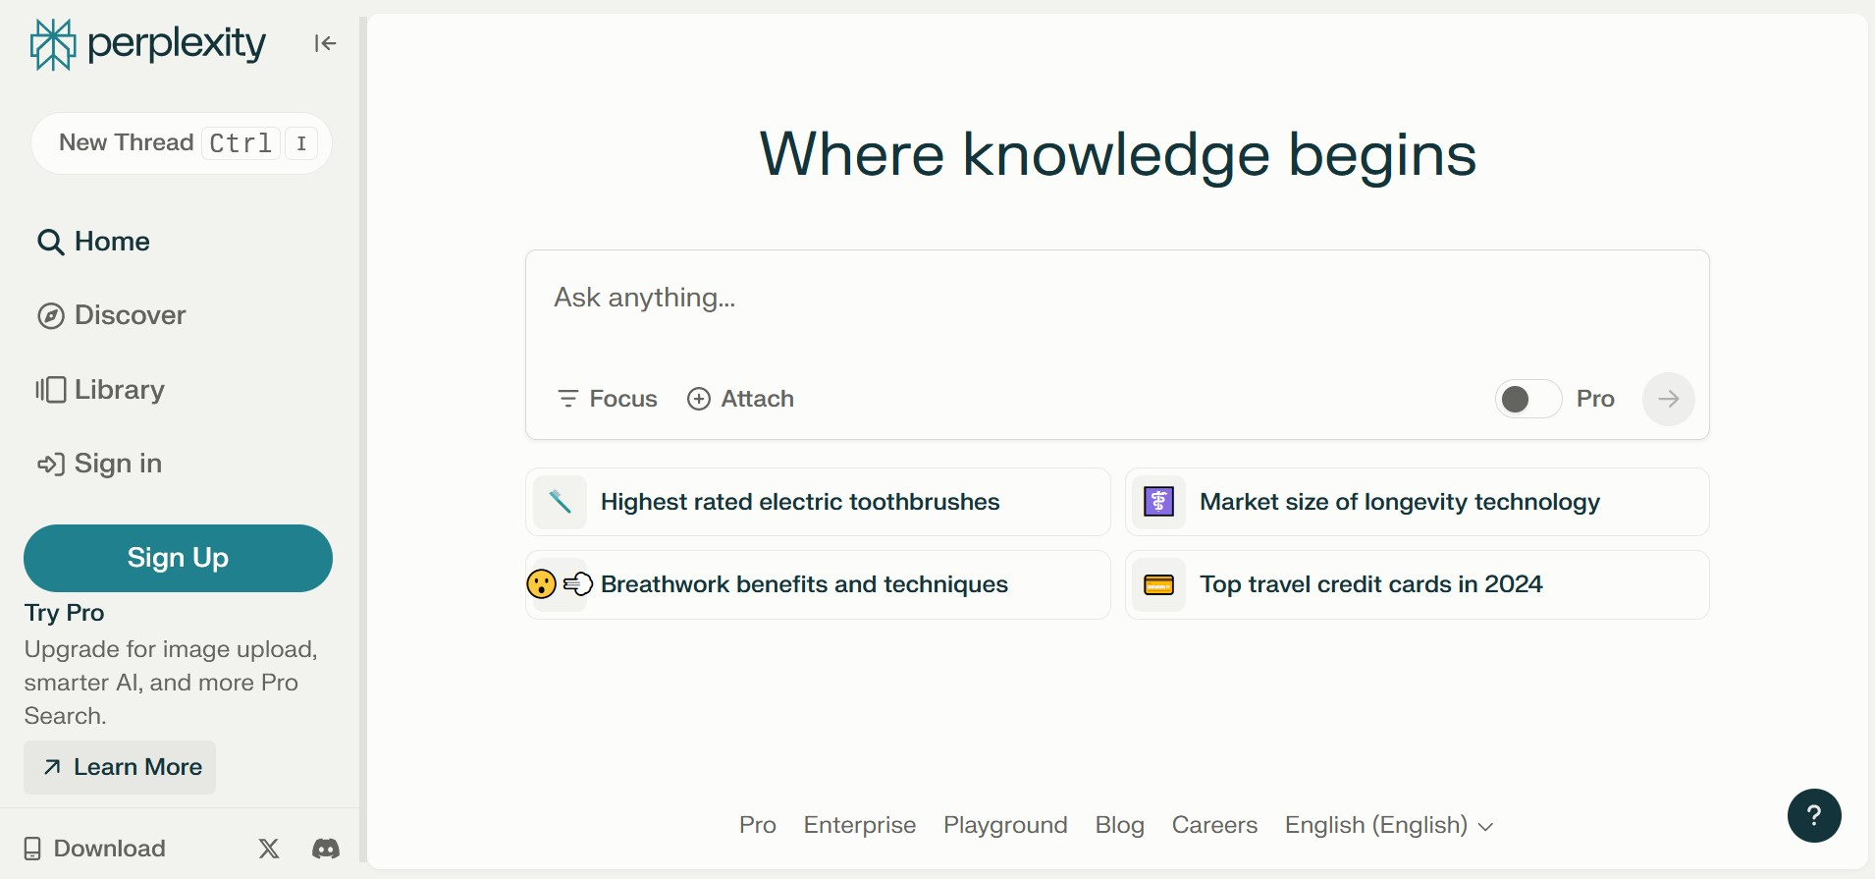Submit the query with the arrow button
Image resolution: width=1875 pixels, height=879 pixels.
point(1669,399)
